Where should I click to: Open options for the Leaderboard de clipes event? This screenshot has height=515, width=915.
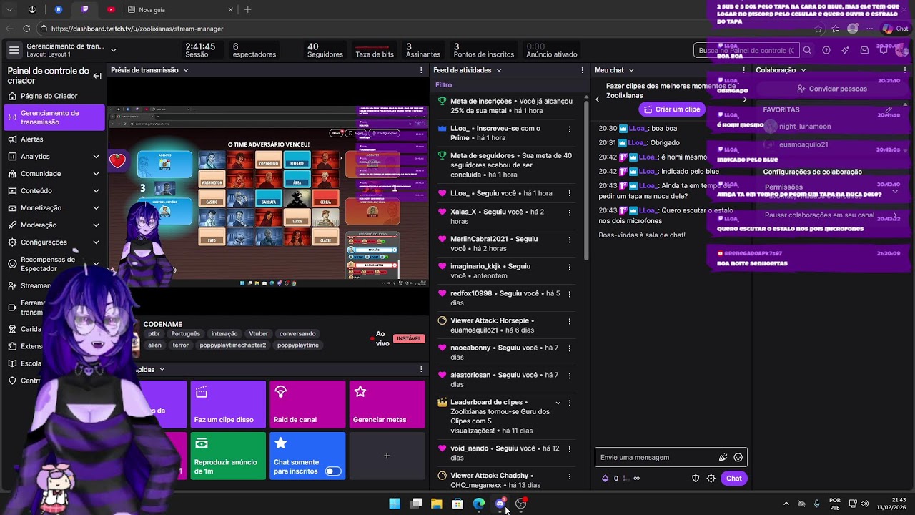pos(569,403)
